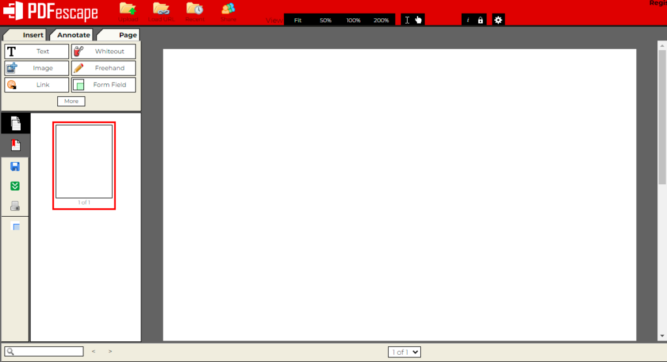Open the Load URL folder icon
This screenshot has width=667, height=362.
coord(160,10)
